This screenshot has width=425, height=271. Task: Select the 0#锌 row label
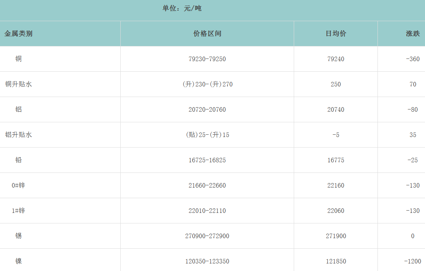[x=18, y=185]
